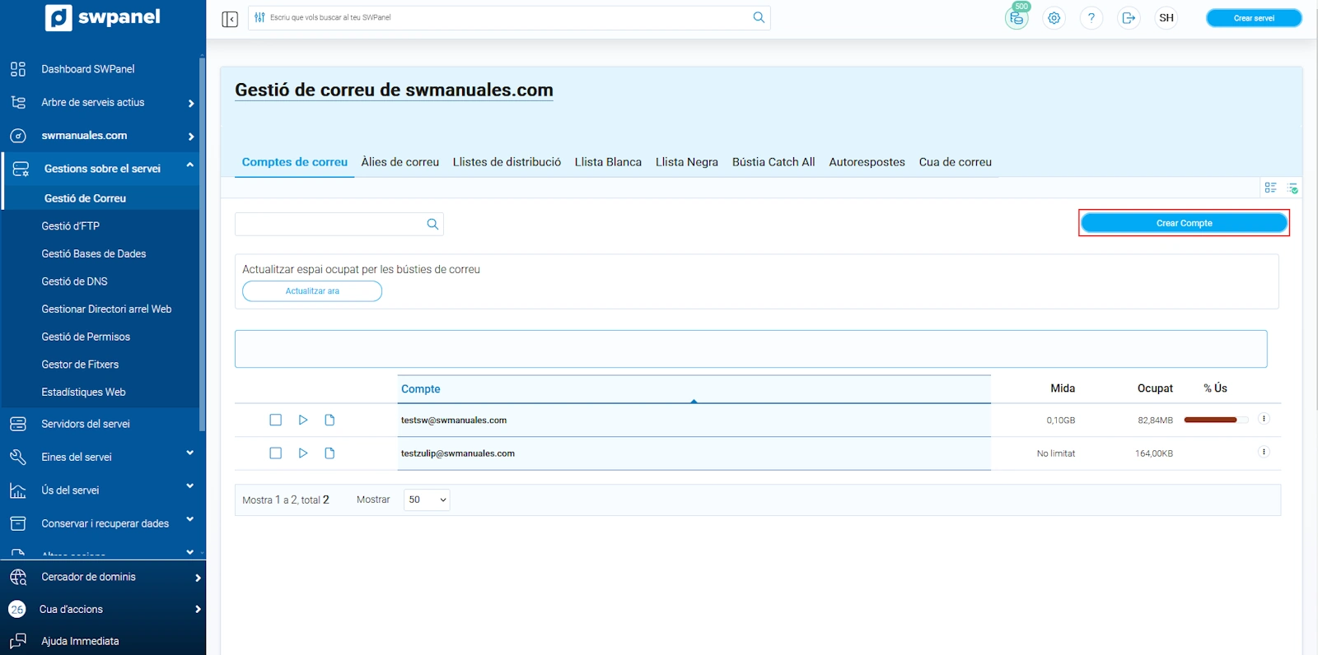Screen dimensions: 1318x655
Task: Open three-dot menu for testsw@swmanuales.com row
Action: click(x=1264, y=420)
